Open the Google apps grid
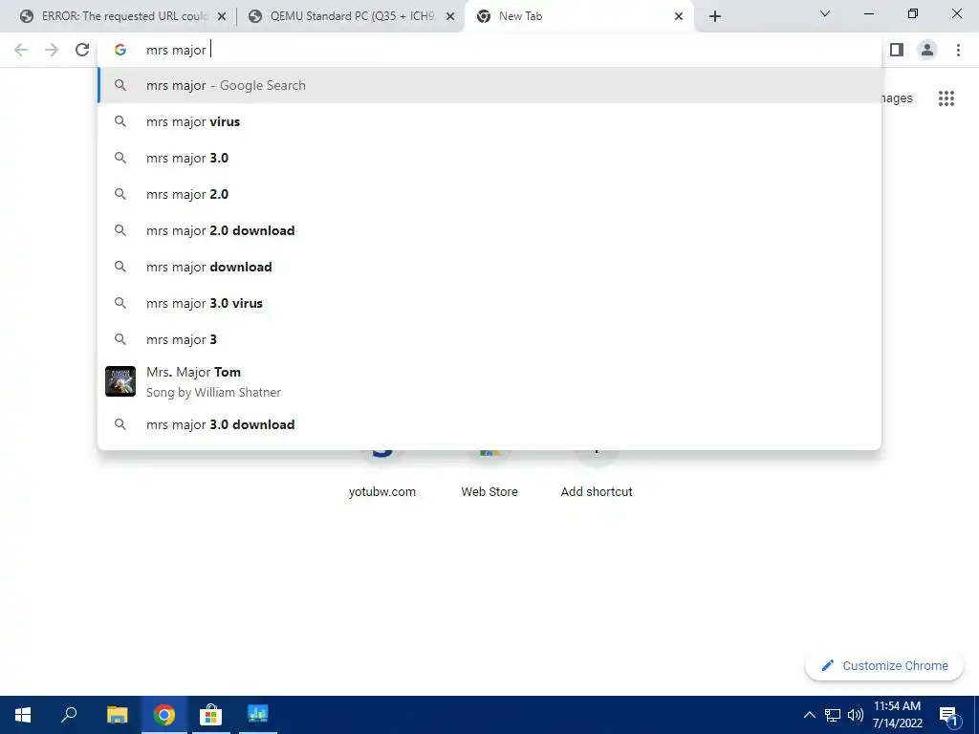Image resolution: width=979 pixels, height=734 pixels. tap(946, 98)
